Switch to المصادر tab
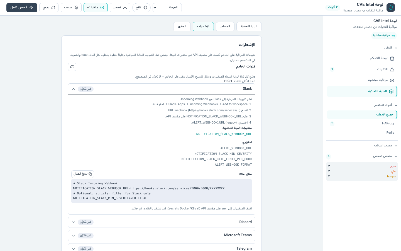 [225, 26]
